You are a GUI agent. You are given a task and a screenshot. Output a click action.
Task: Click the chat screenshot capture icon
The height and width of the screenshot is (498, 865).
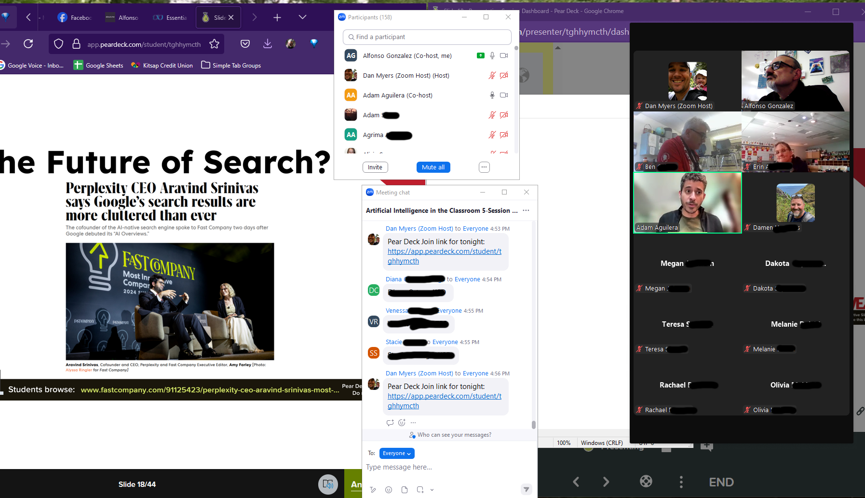[420, 490]
